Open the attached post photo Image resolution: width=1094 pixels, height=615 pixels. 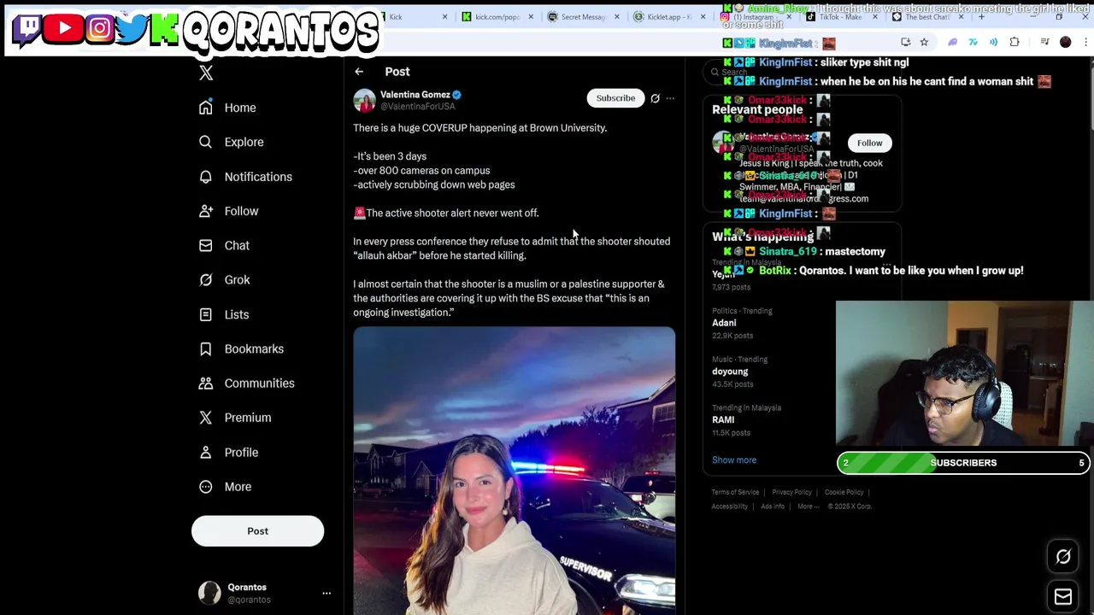pos(514,471)
